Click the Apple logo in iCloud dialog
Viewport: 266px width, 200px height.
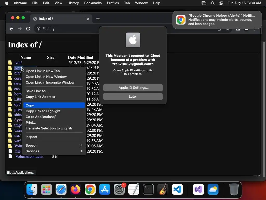click(133, 40)
